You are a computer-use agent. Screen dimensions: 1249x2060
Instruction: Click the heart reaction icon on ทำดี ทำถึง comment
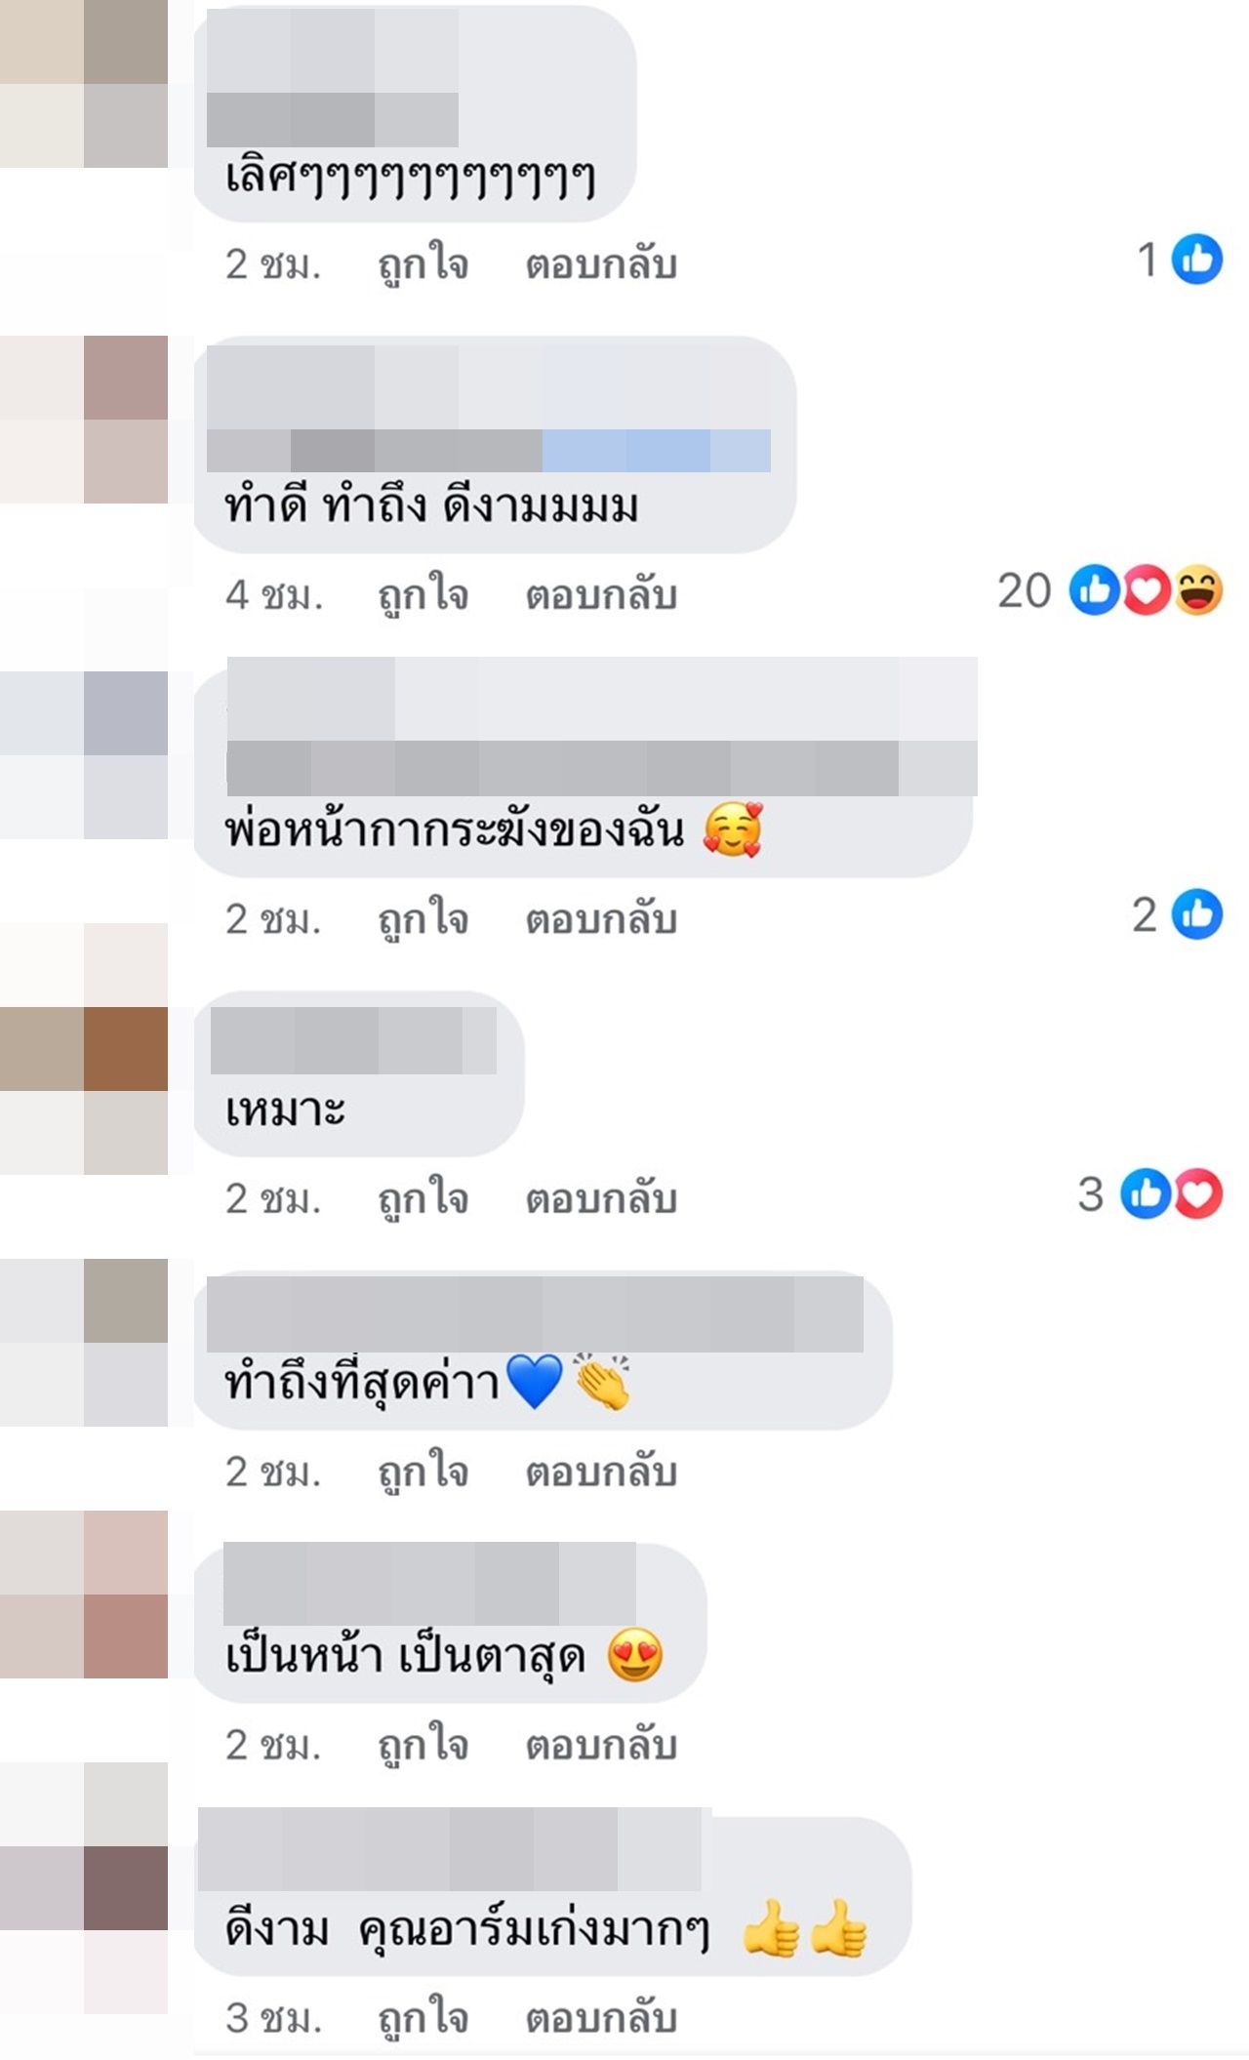click(1147, 590)
